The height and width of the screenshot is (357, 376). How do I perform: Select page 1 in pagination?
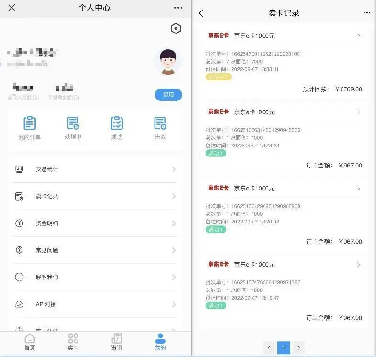pos(284,348)
